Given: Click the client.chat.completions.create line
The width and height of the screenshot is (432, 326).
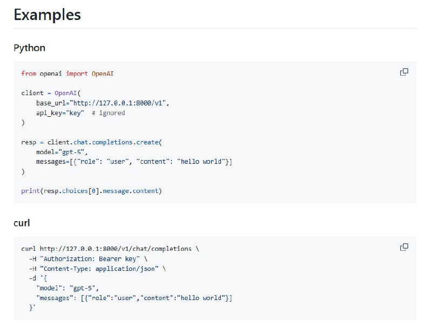Looking at the screenshot, I should 91,142.
